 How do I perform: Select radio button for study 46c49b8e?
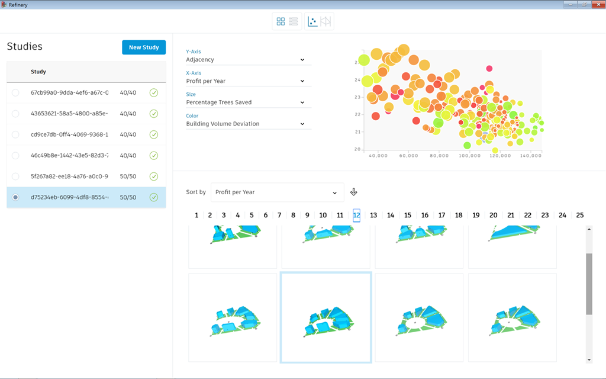pos(15,156)
